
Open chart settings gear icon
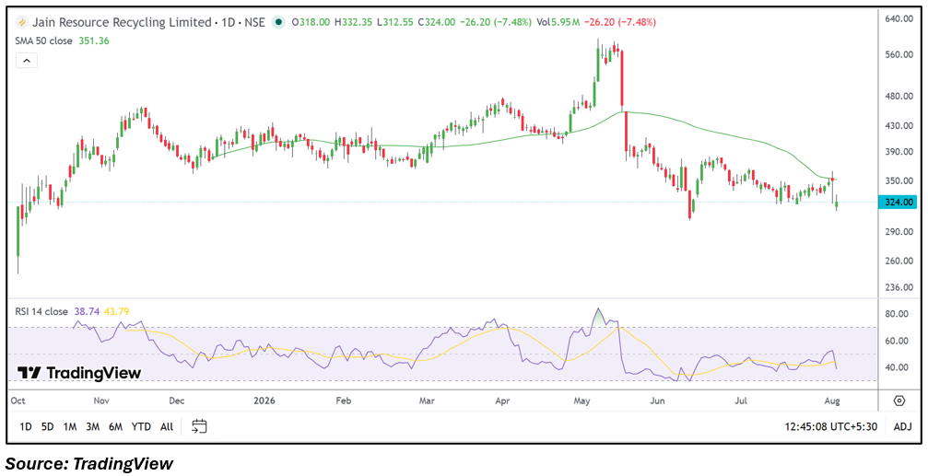tap(899, 401)
